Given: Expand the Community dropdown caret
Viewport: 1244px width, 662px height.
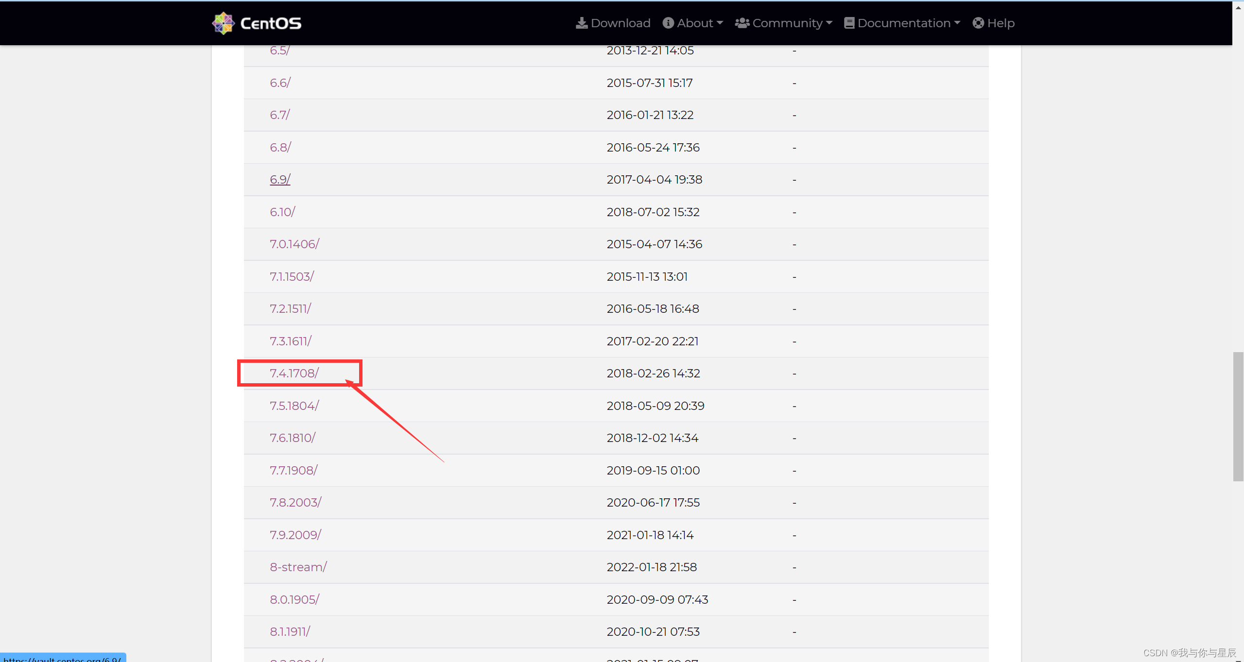Looking at the screenshot, I should pos(829,23).
